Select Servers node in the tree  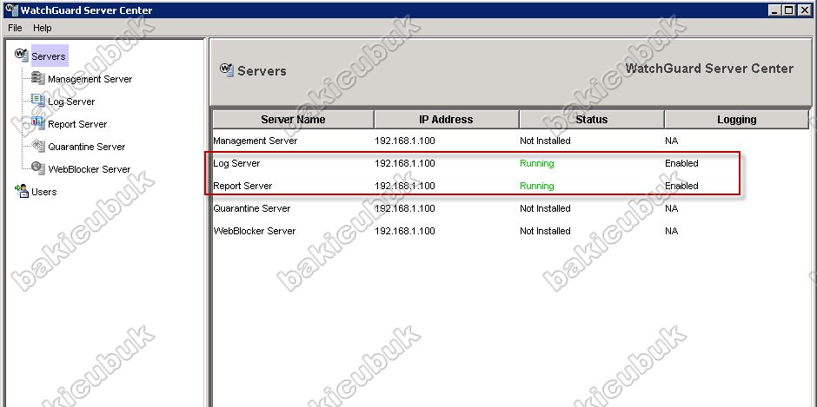click(x=49, y=56)
